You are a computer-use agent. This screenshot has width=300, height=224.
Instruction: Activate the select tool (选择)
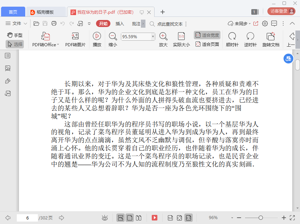(15, 45)
